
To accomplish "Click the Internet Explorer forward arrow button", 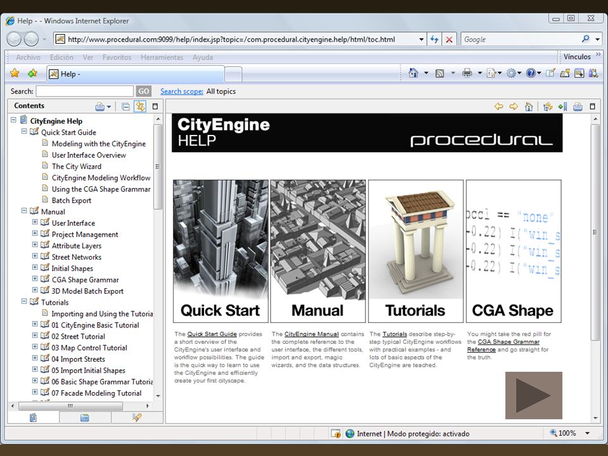I will [32, 39].
